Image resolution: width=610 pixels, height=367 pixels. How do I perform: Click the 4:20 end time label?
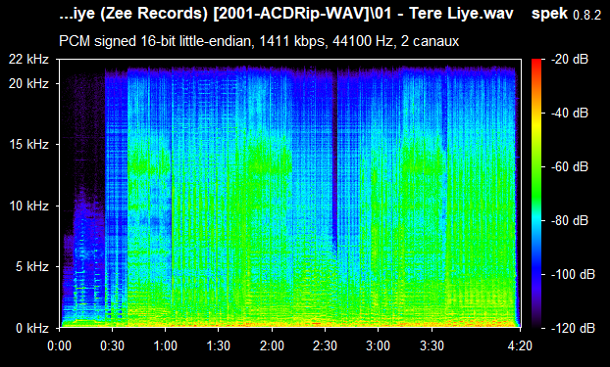(520, 345)
